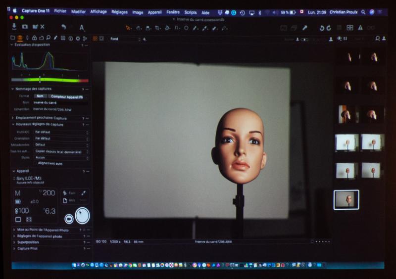Open the Appareil menu in menu bar
Image resolution: width=396 pixels, height=279 pixels.
[x=155, y=12]
